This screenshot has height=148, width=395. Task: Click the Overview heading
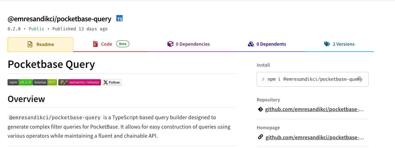(x=26, y=99)
